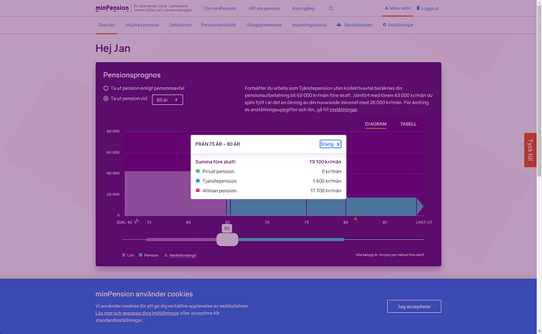
Task: Click the pension age slider handle at 65
Action: click(x=227, y=238)
